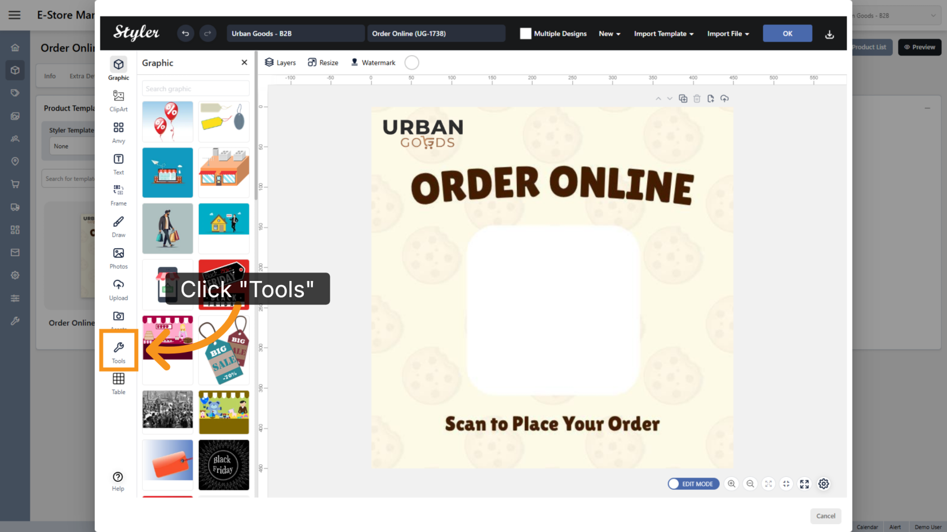Screen dimensions: 947x532
Task: Insert the yellow price tags graphic
Action: click(224, 122)
